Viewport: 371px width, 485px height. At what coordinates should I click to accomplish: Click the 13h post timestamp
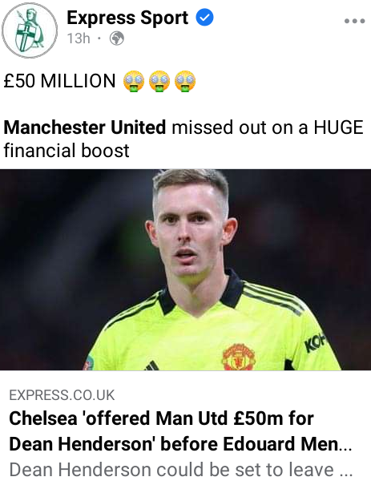79,38
